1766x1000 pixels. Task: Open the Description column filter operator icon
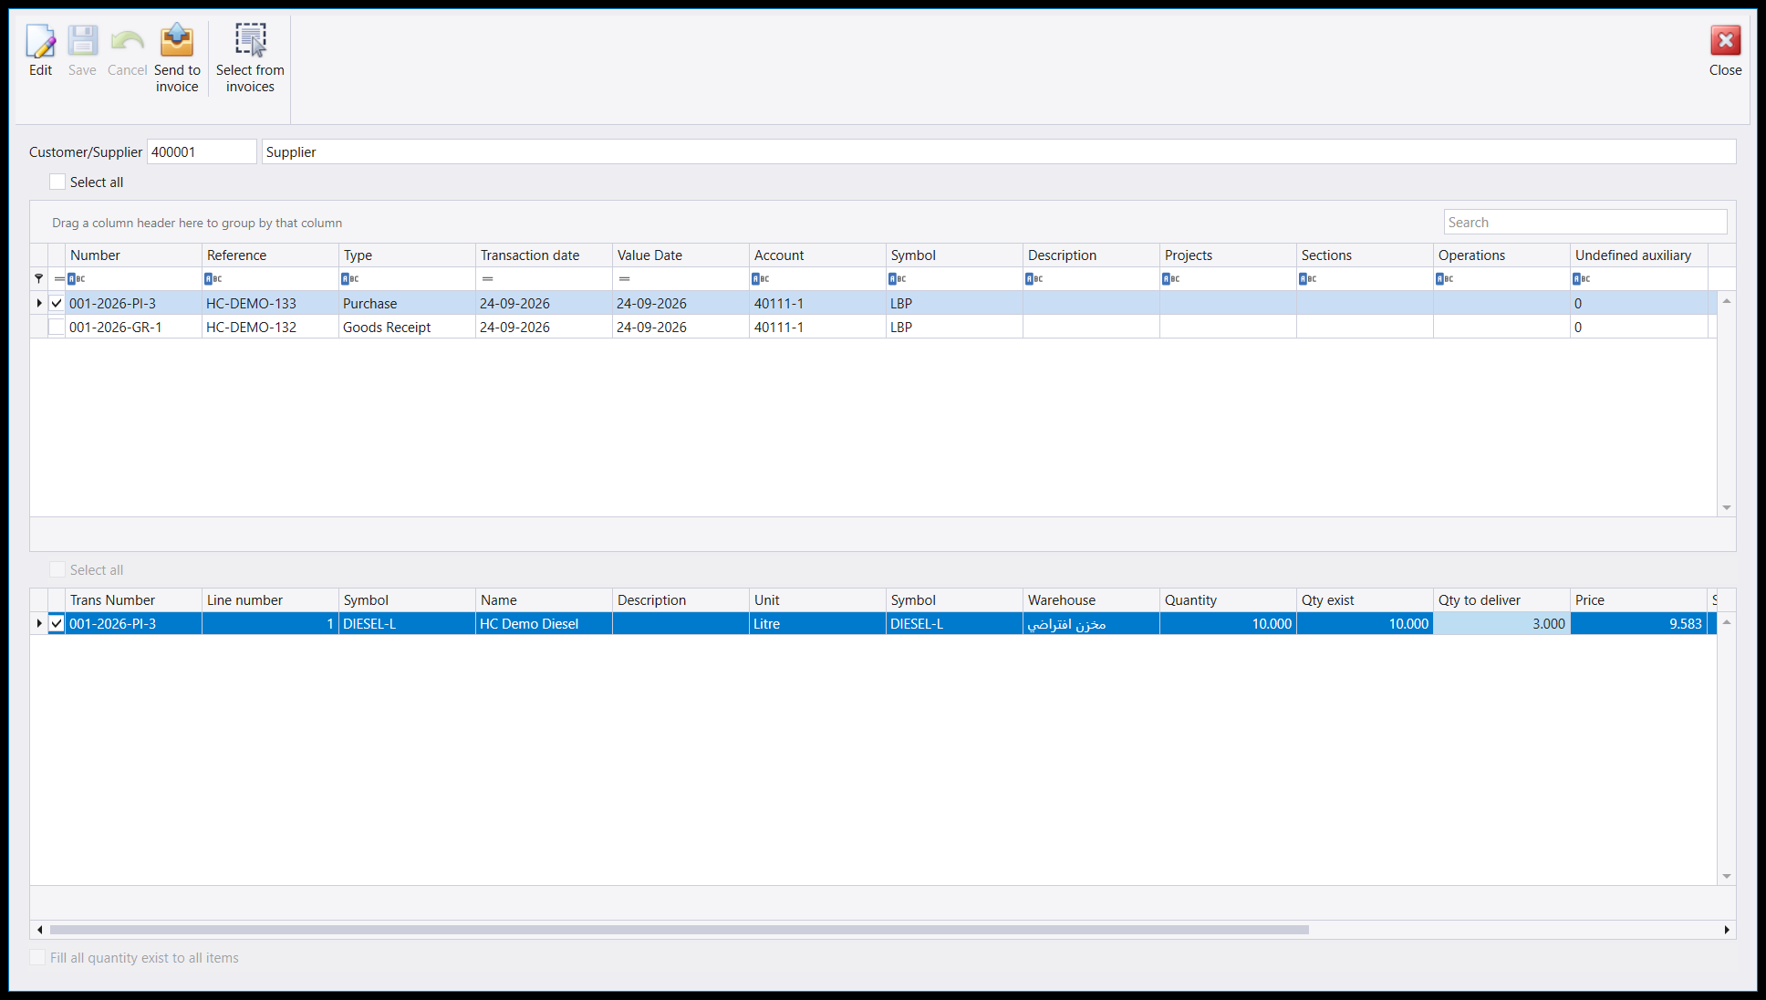click(1034, 278)
